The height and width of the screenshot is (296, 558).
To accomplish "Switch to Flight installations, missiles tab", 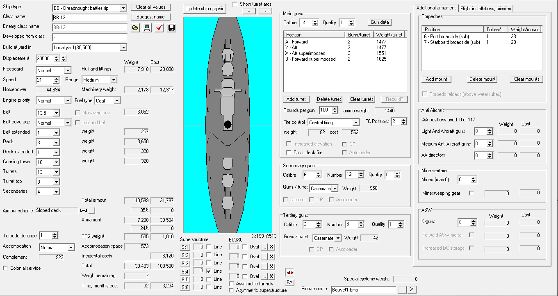I will (x=485, y=8).
